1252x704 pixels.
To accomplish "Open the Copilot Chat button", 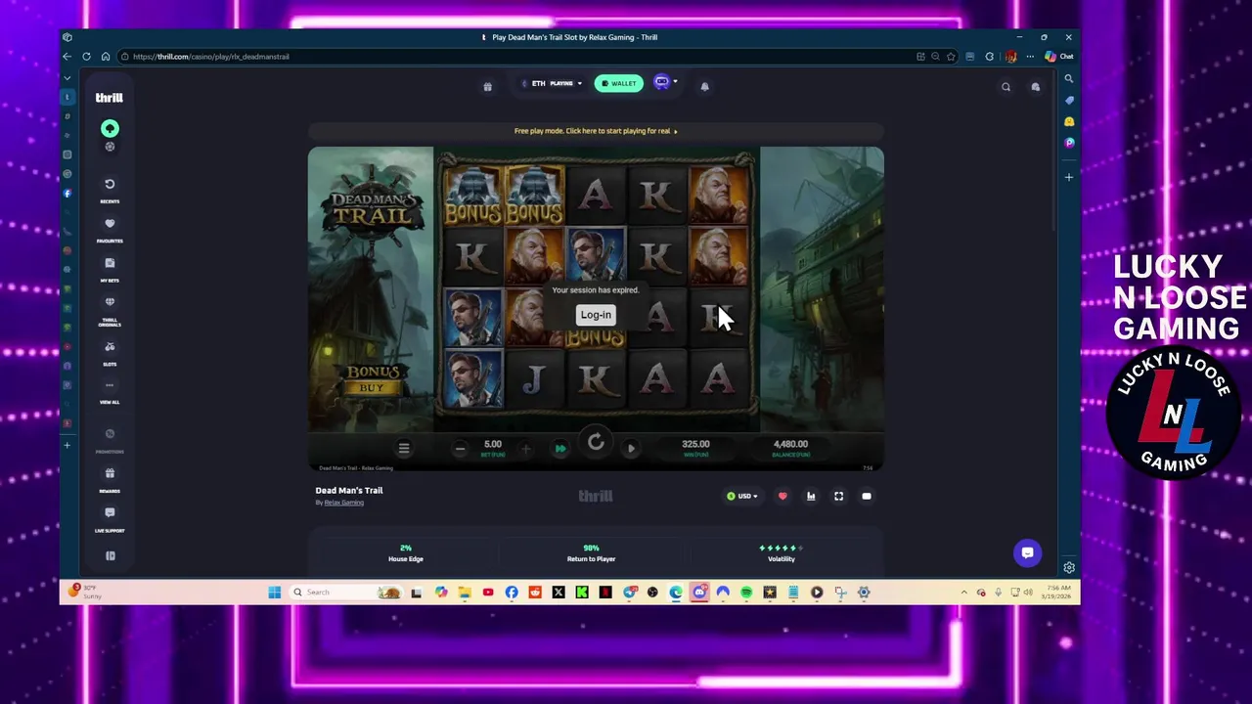I will [x=1059, y=57].
